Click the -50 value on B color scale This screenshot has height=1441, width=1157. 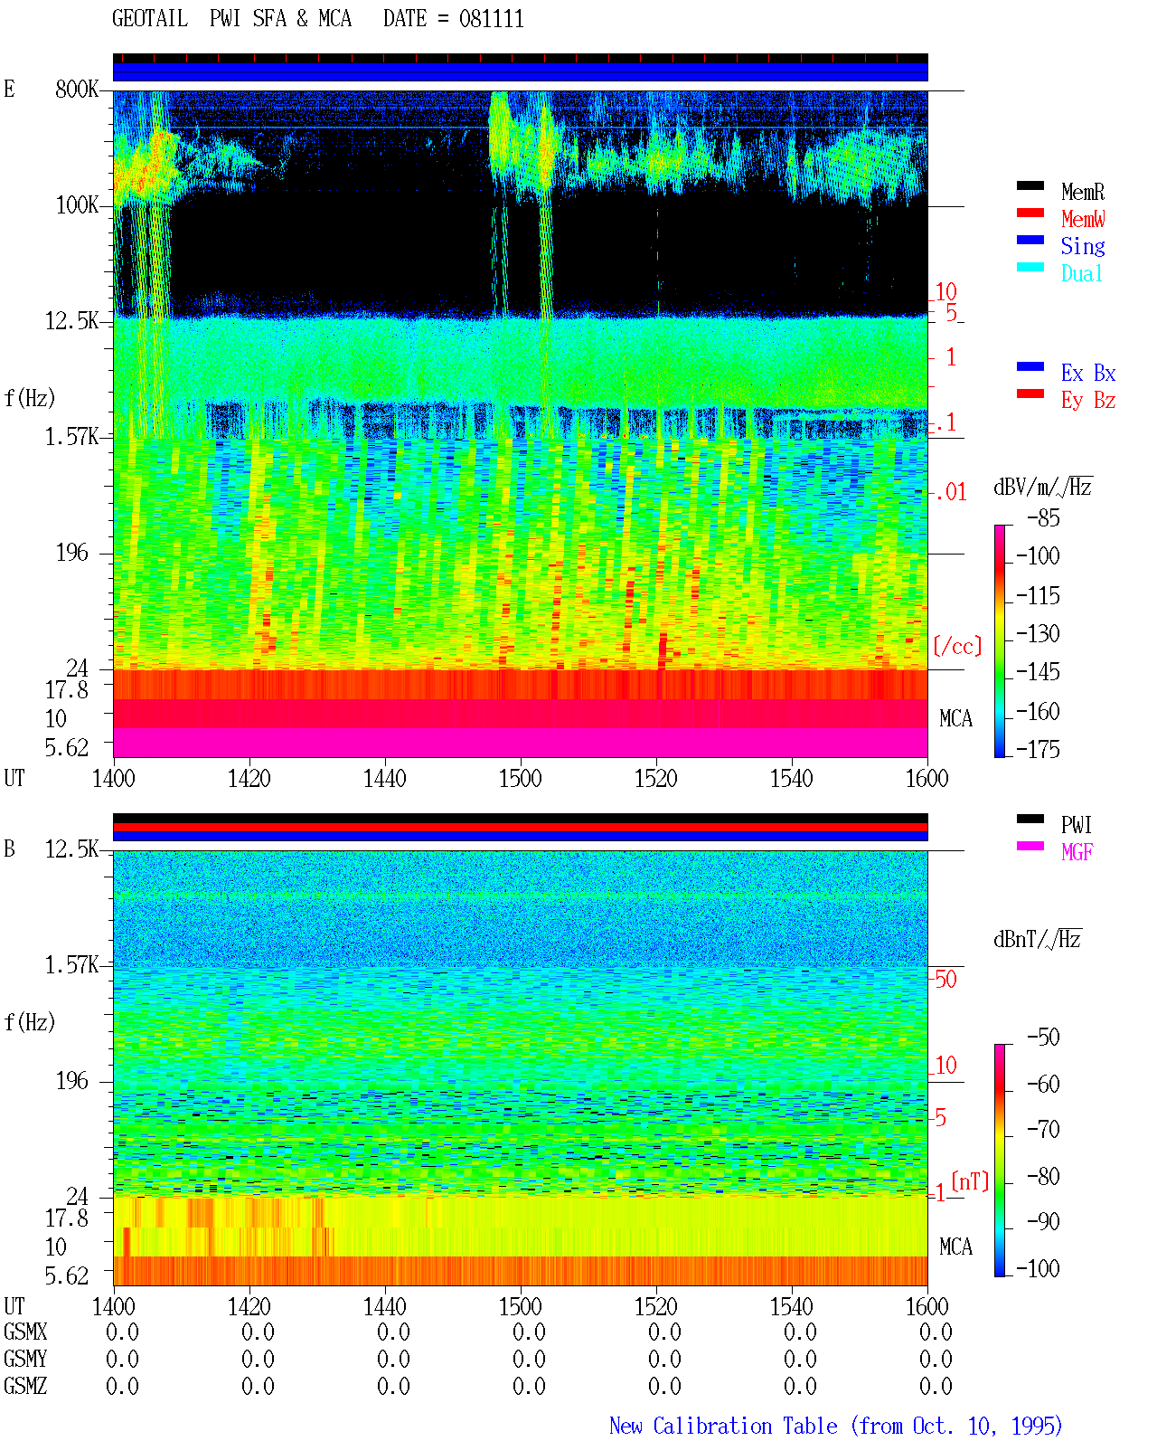(1043, 1037)
